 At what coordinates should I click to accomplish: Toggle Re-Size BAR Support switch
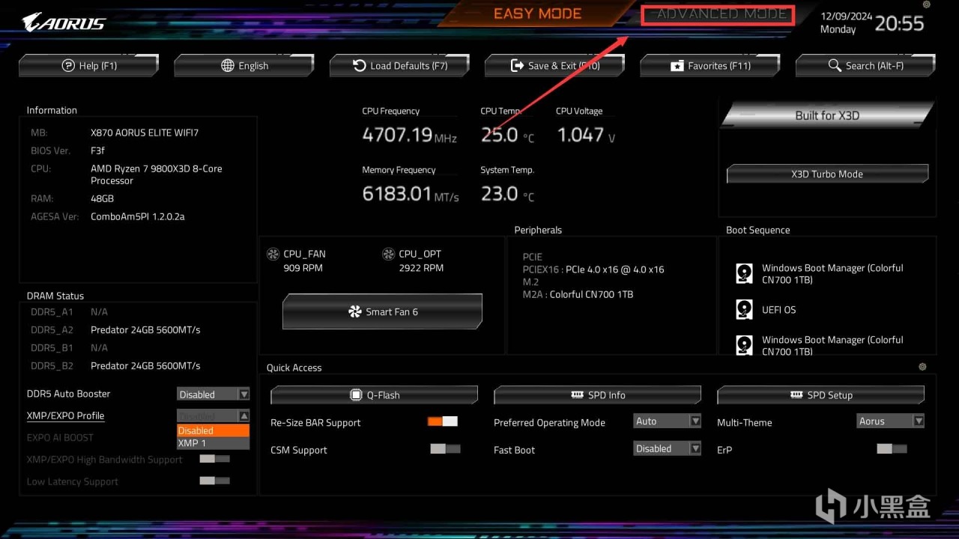pyautogui.click(x=443, y=421)
